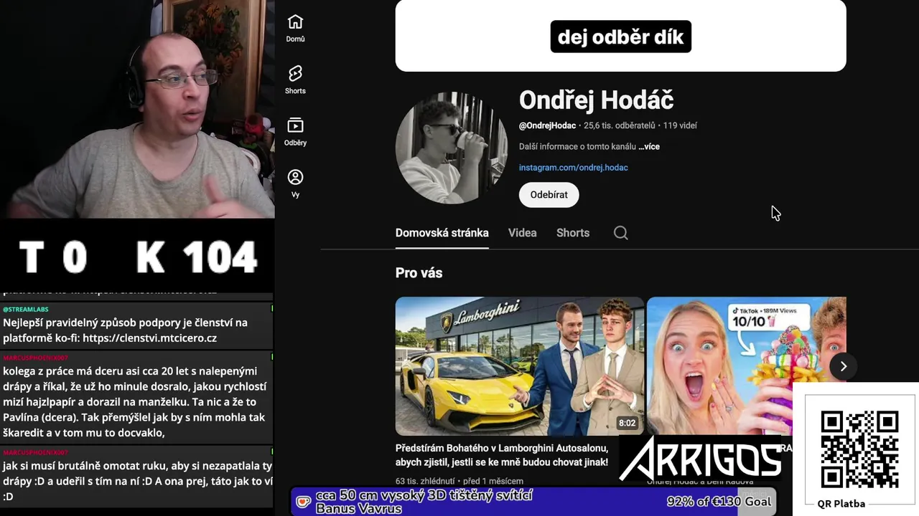Show next videos with arrow chevron
Viewport: 919px width, 516px height.
(x=844, y=366)
